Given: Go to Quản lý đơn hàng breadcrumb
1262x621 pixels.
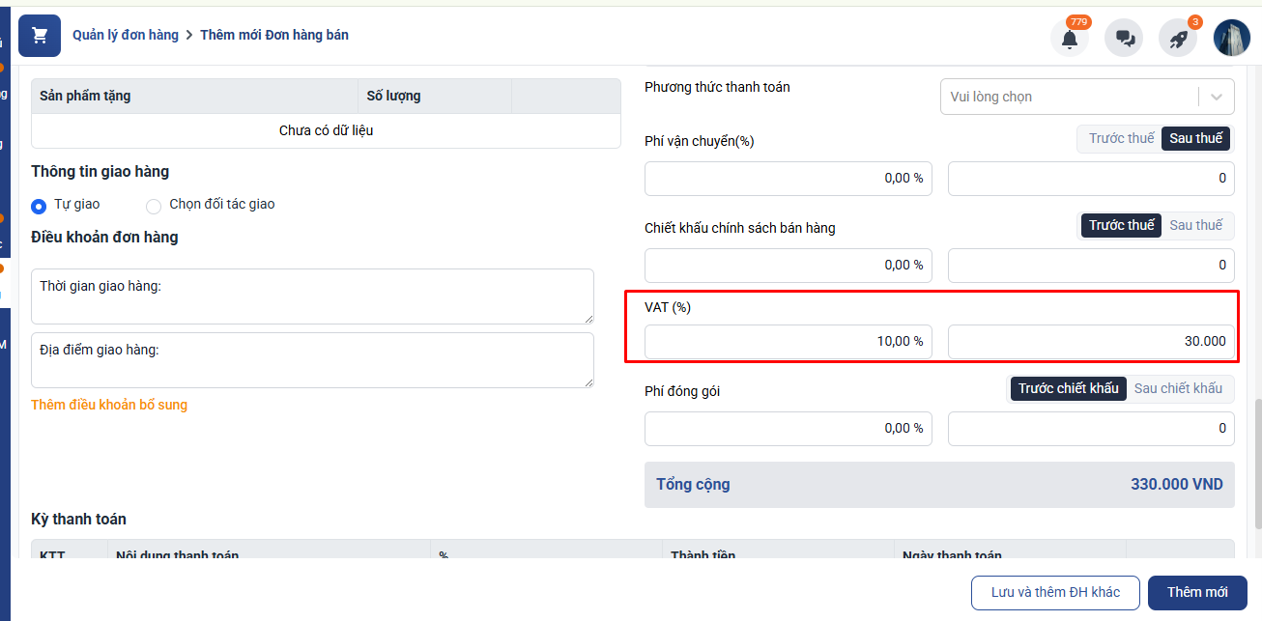Looking at the screenshot, I should click(126, 35).
